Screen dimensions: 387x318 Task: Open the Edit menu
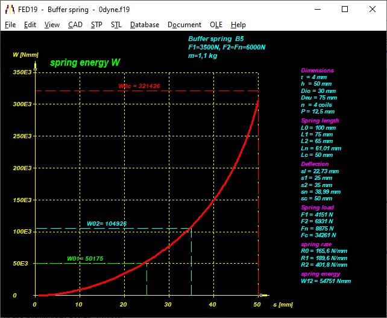pos(30,25)
